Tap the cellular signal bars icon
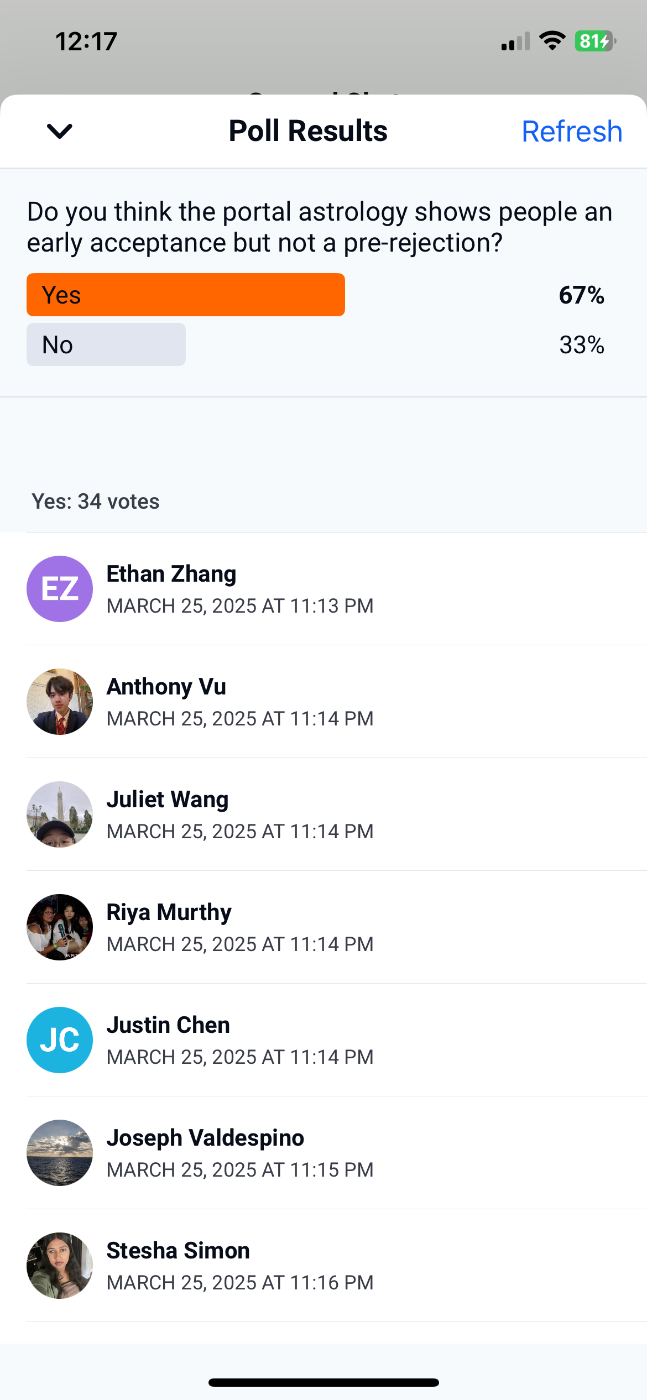This screenshot has width=647, height=1400. click(515, 42)
